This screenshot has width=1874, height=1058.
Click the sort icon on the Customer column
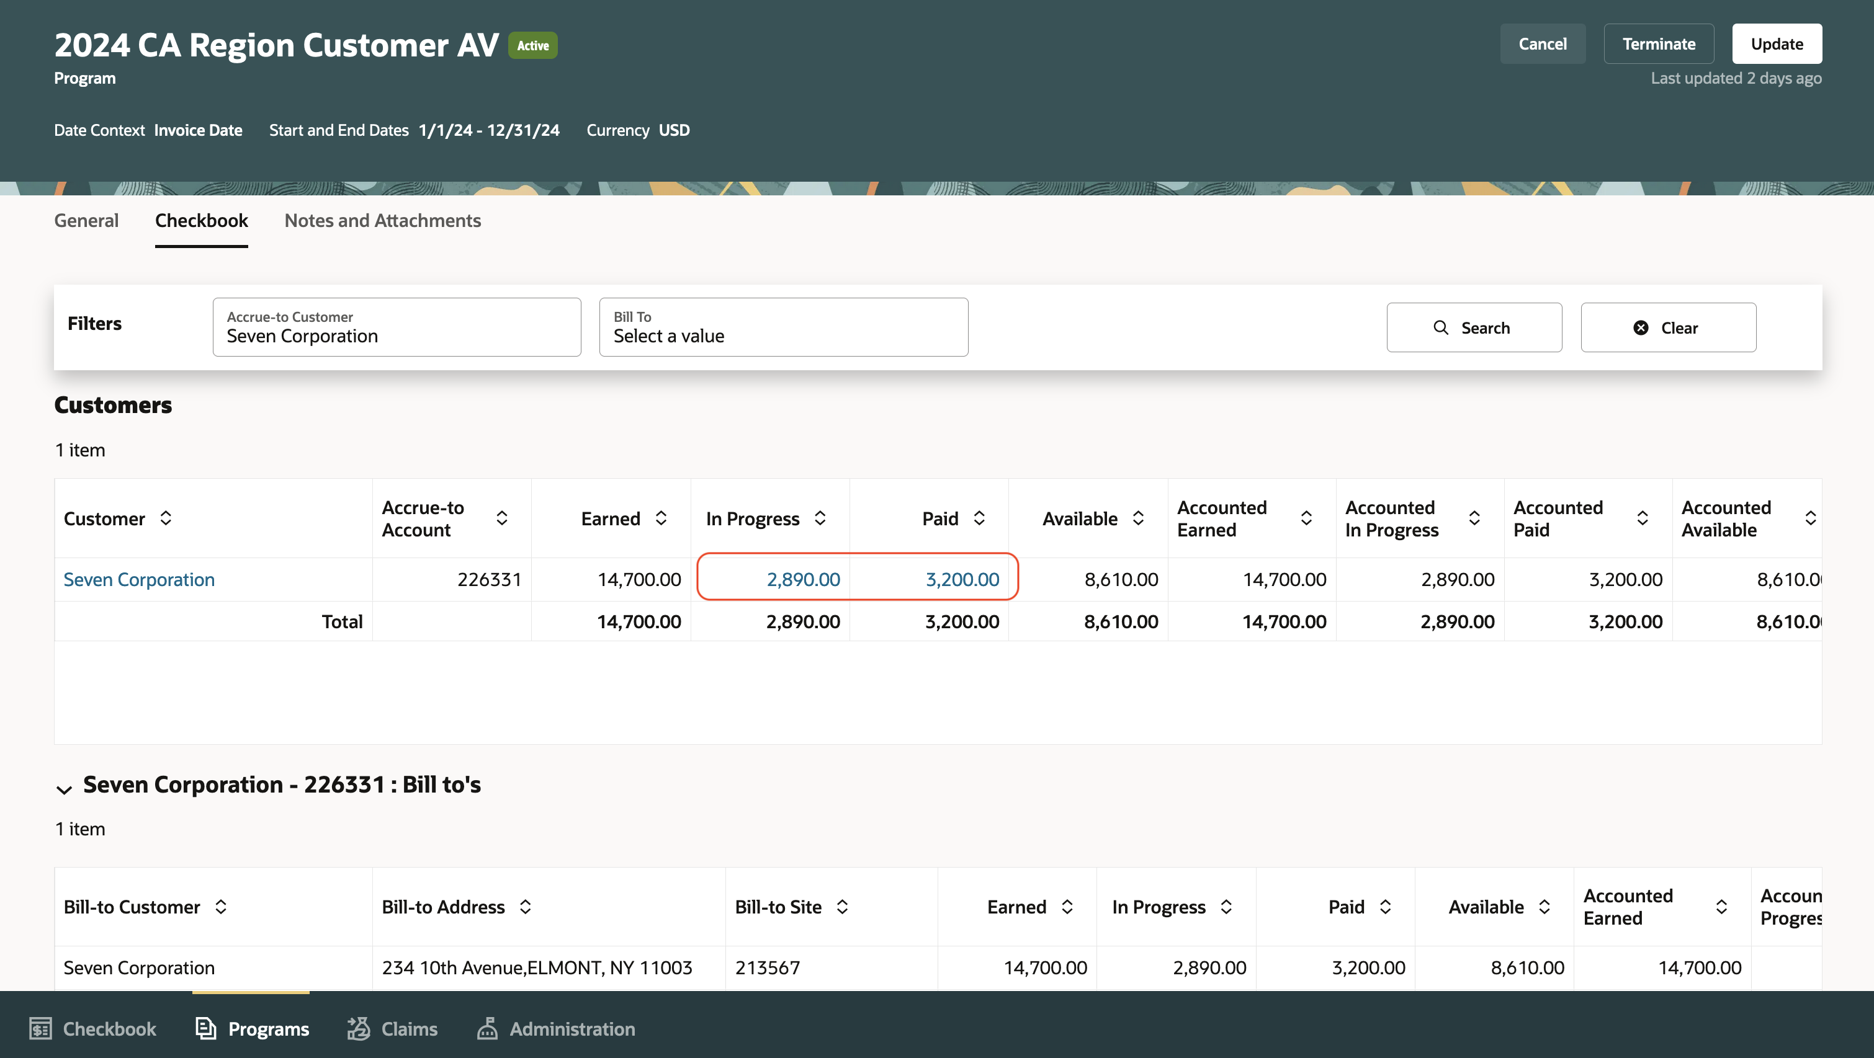pos(166,518)
